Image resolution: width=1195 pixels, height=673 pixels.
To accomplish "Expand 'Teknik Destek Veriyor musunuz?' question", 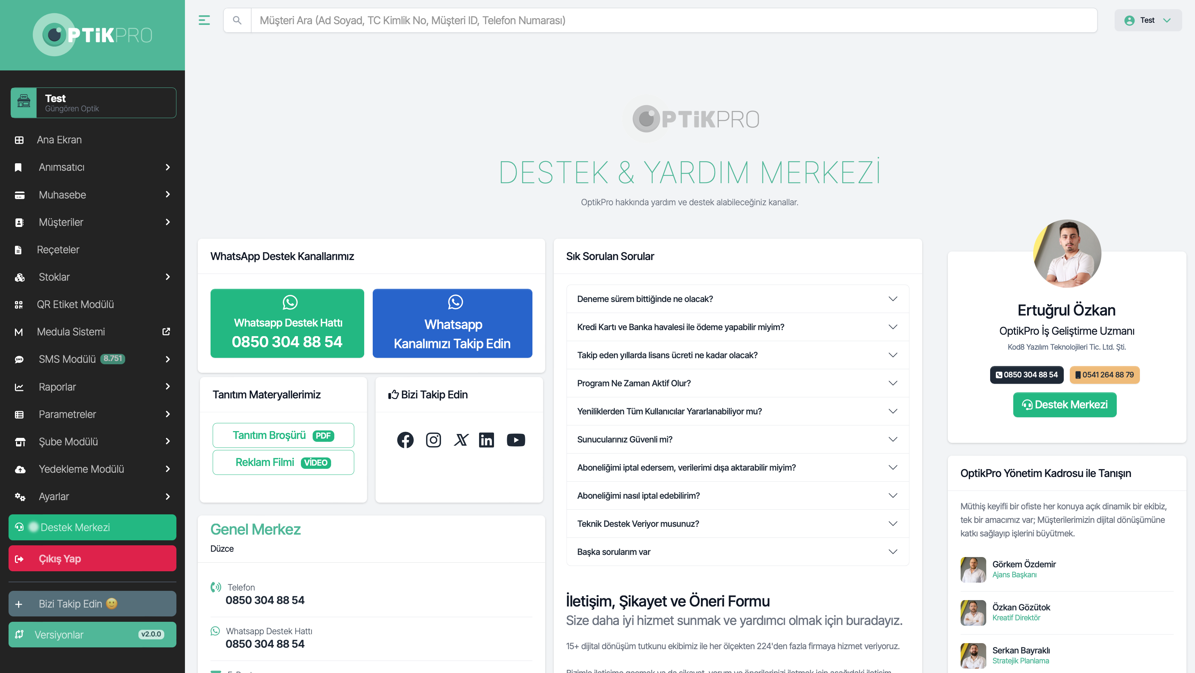I will tap(737, 524).
